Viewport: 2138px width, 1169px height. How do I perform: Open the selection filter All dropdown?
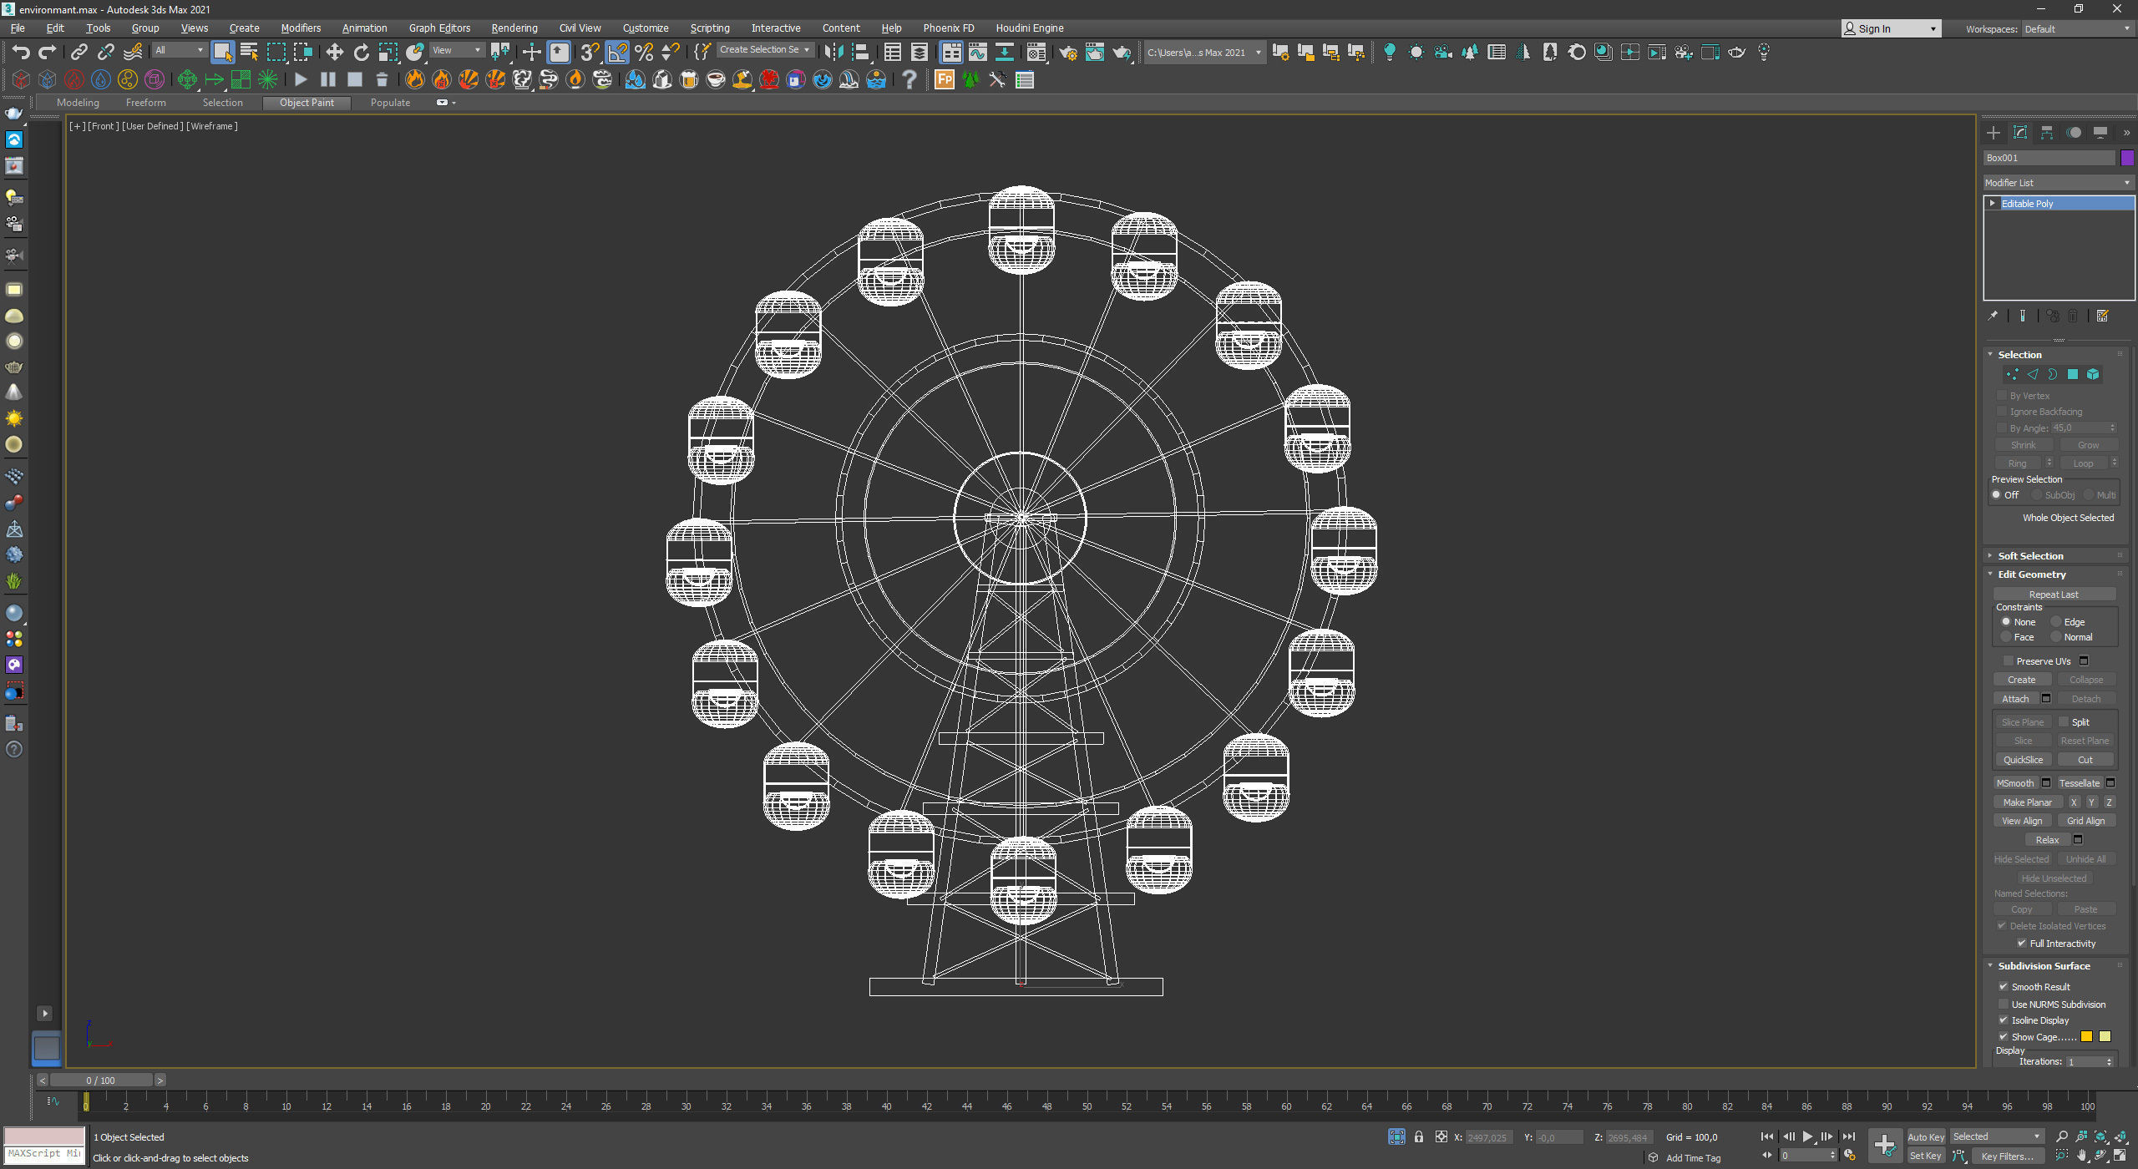(x=180, y=50)
